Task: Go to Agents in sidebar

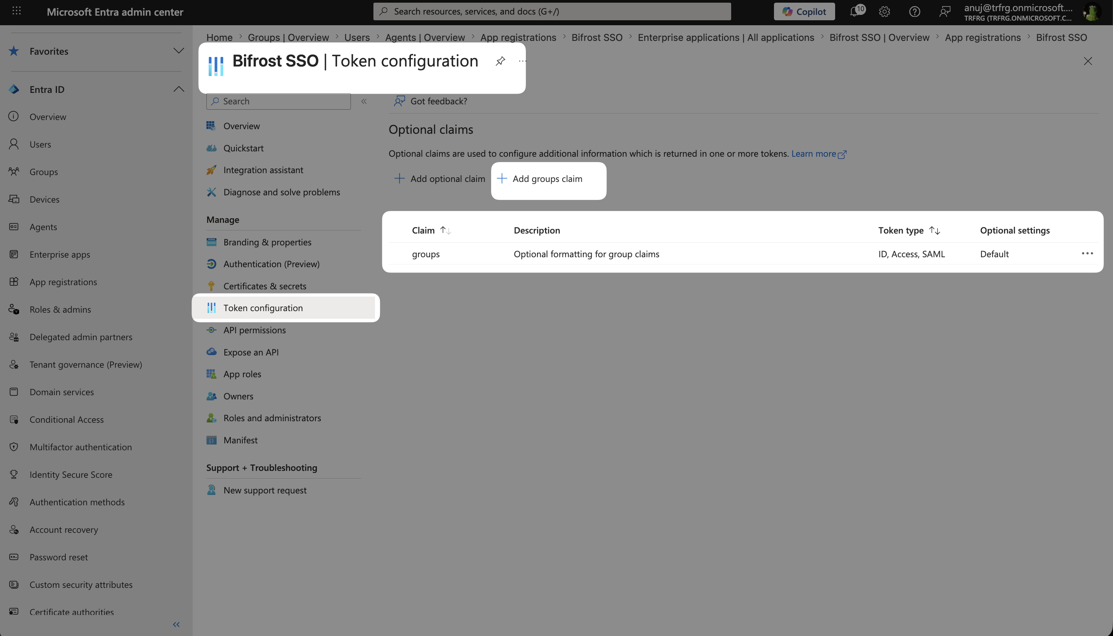Action: (x=43, y=227)
